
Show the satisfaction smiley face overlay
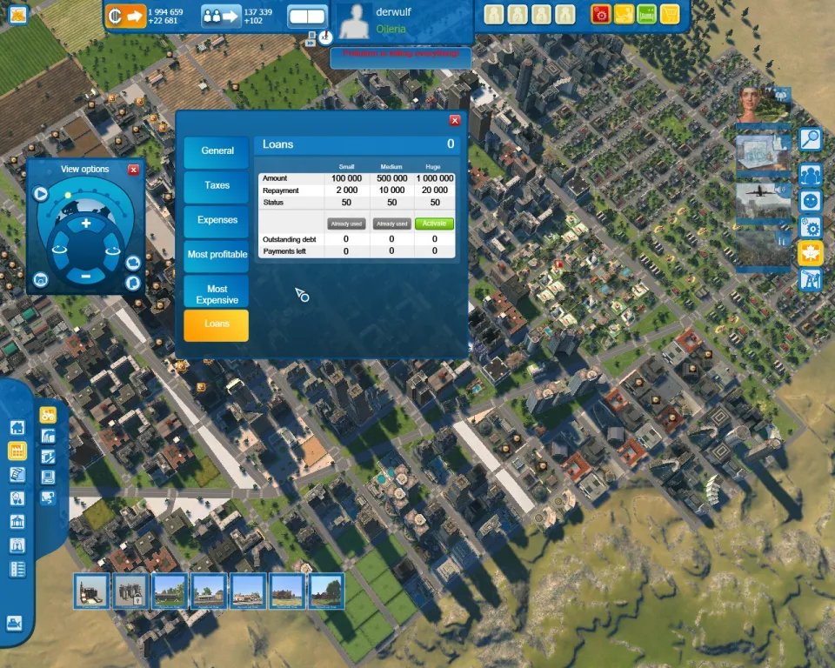pos(810,201)
